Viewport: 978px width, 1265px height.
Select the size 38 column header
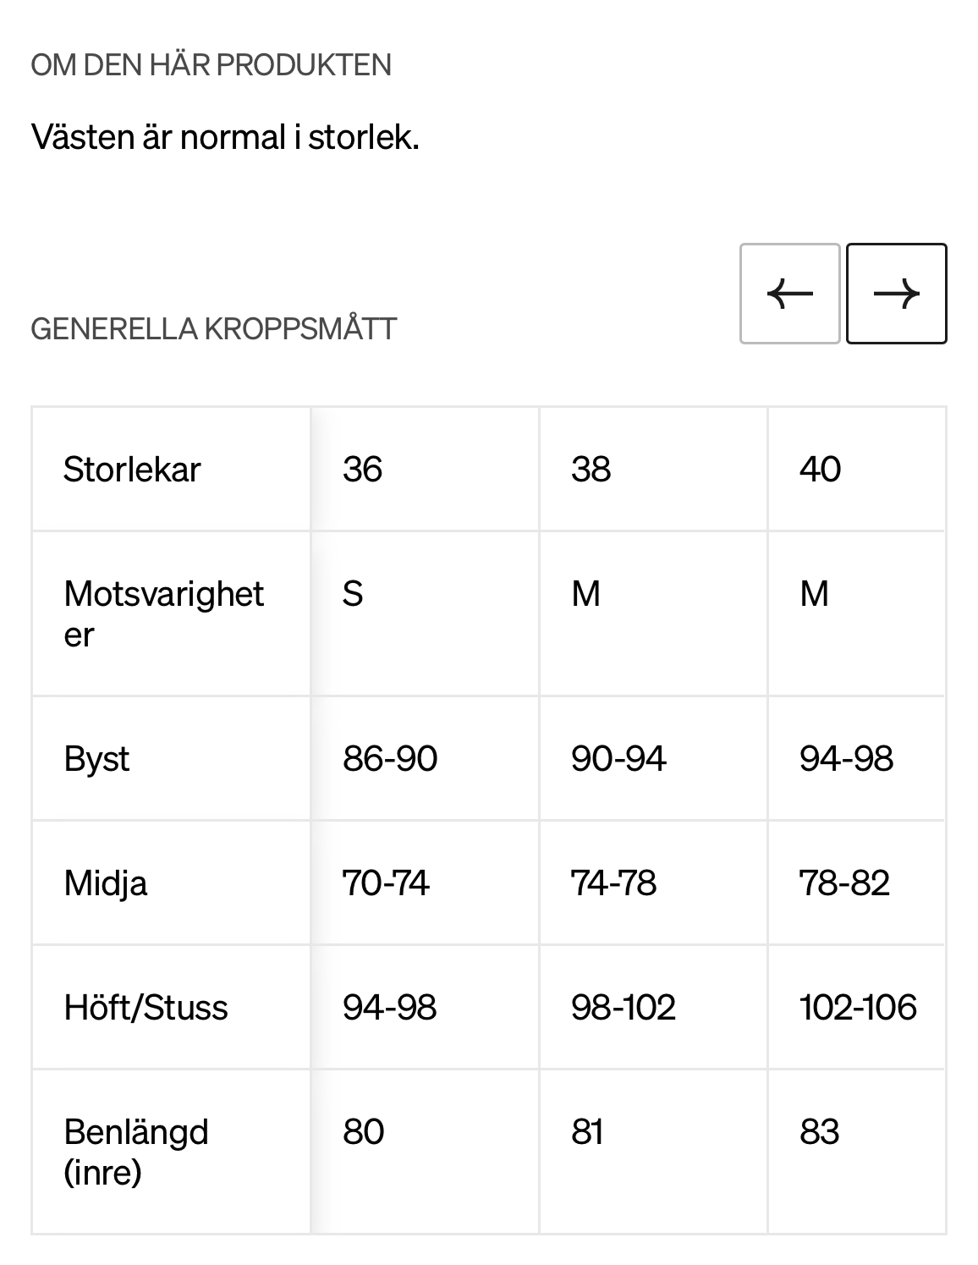pos(591,469)
